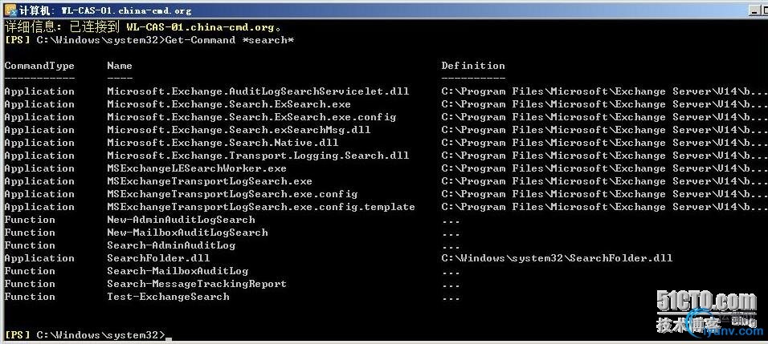Click the MSExchangeLESearchWorker.exe name

click(196, 168)
